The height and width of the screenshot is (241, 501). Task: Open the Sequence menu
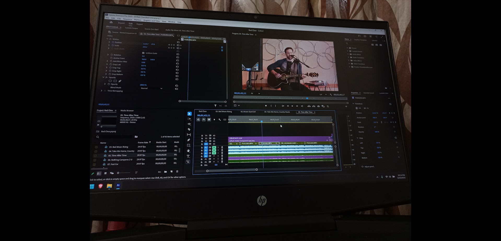click(127, 19)
